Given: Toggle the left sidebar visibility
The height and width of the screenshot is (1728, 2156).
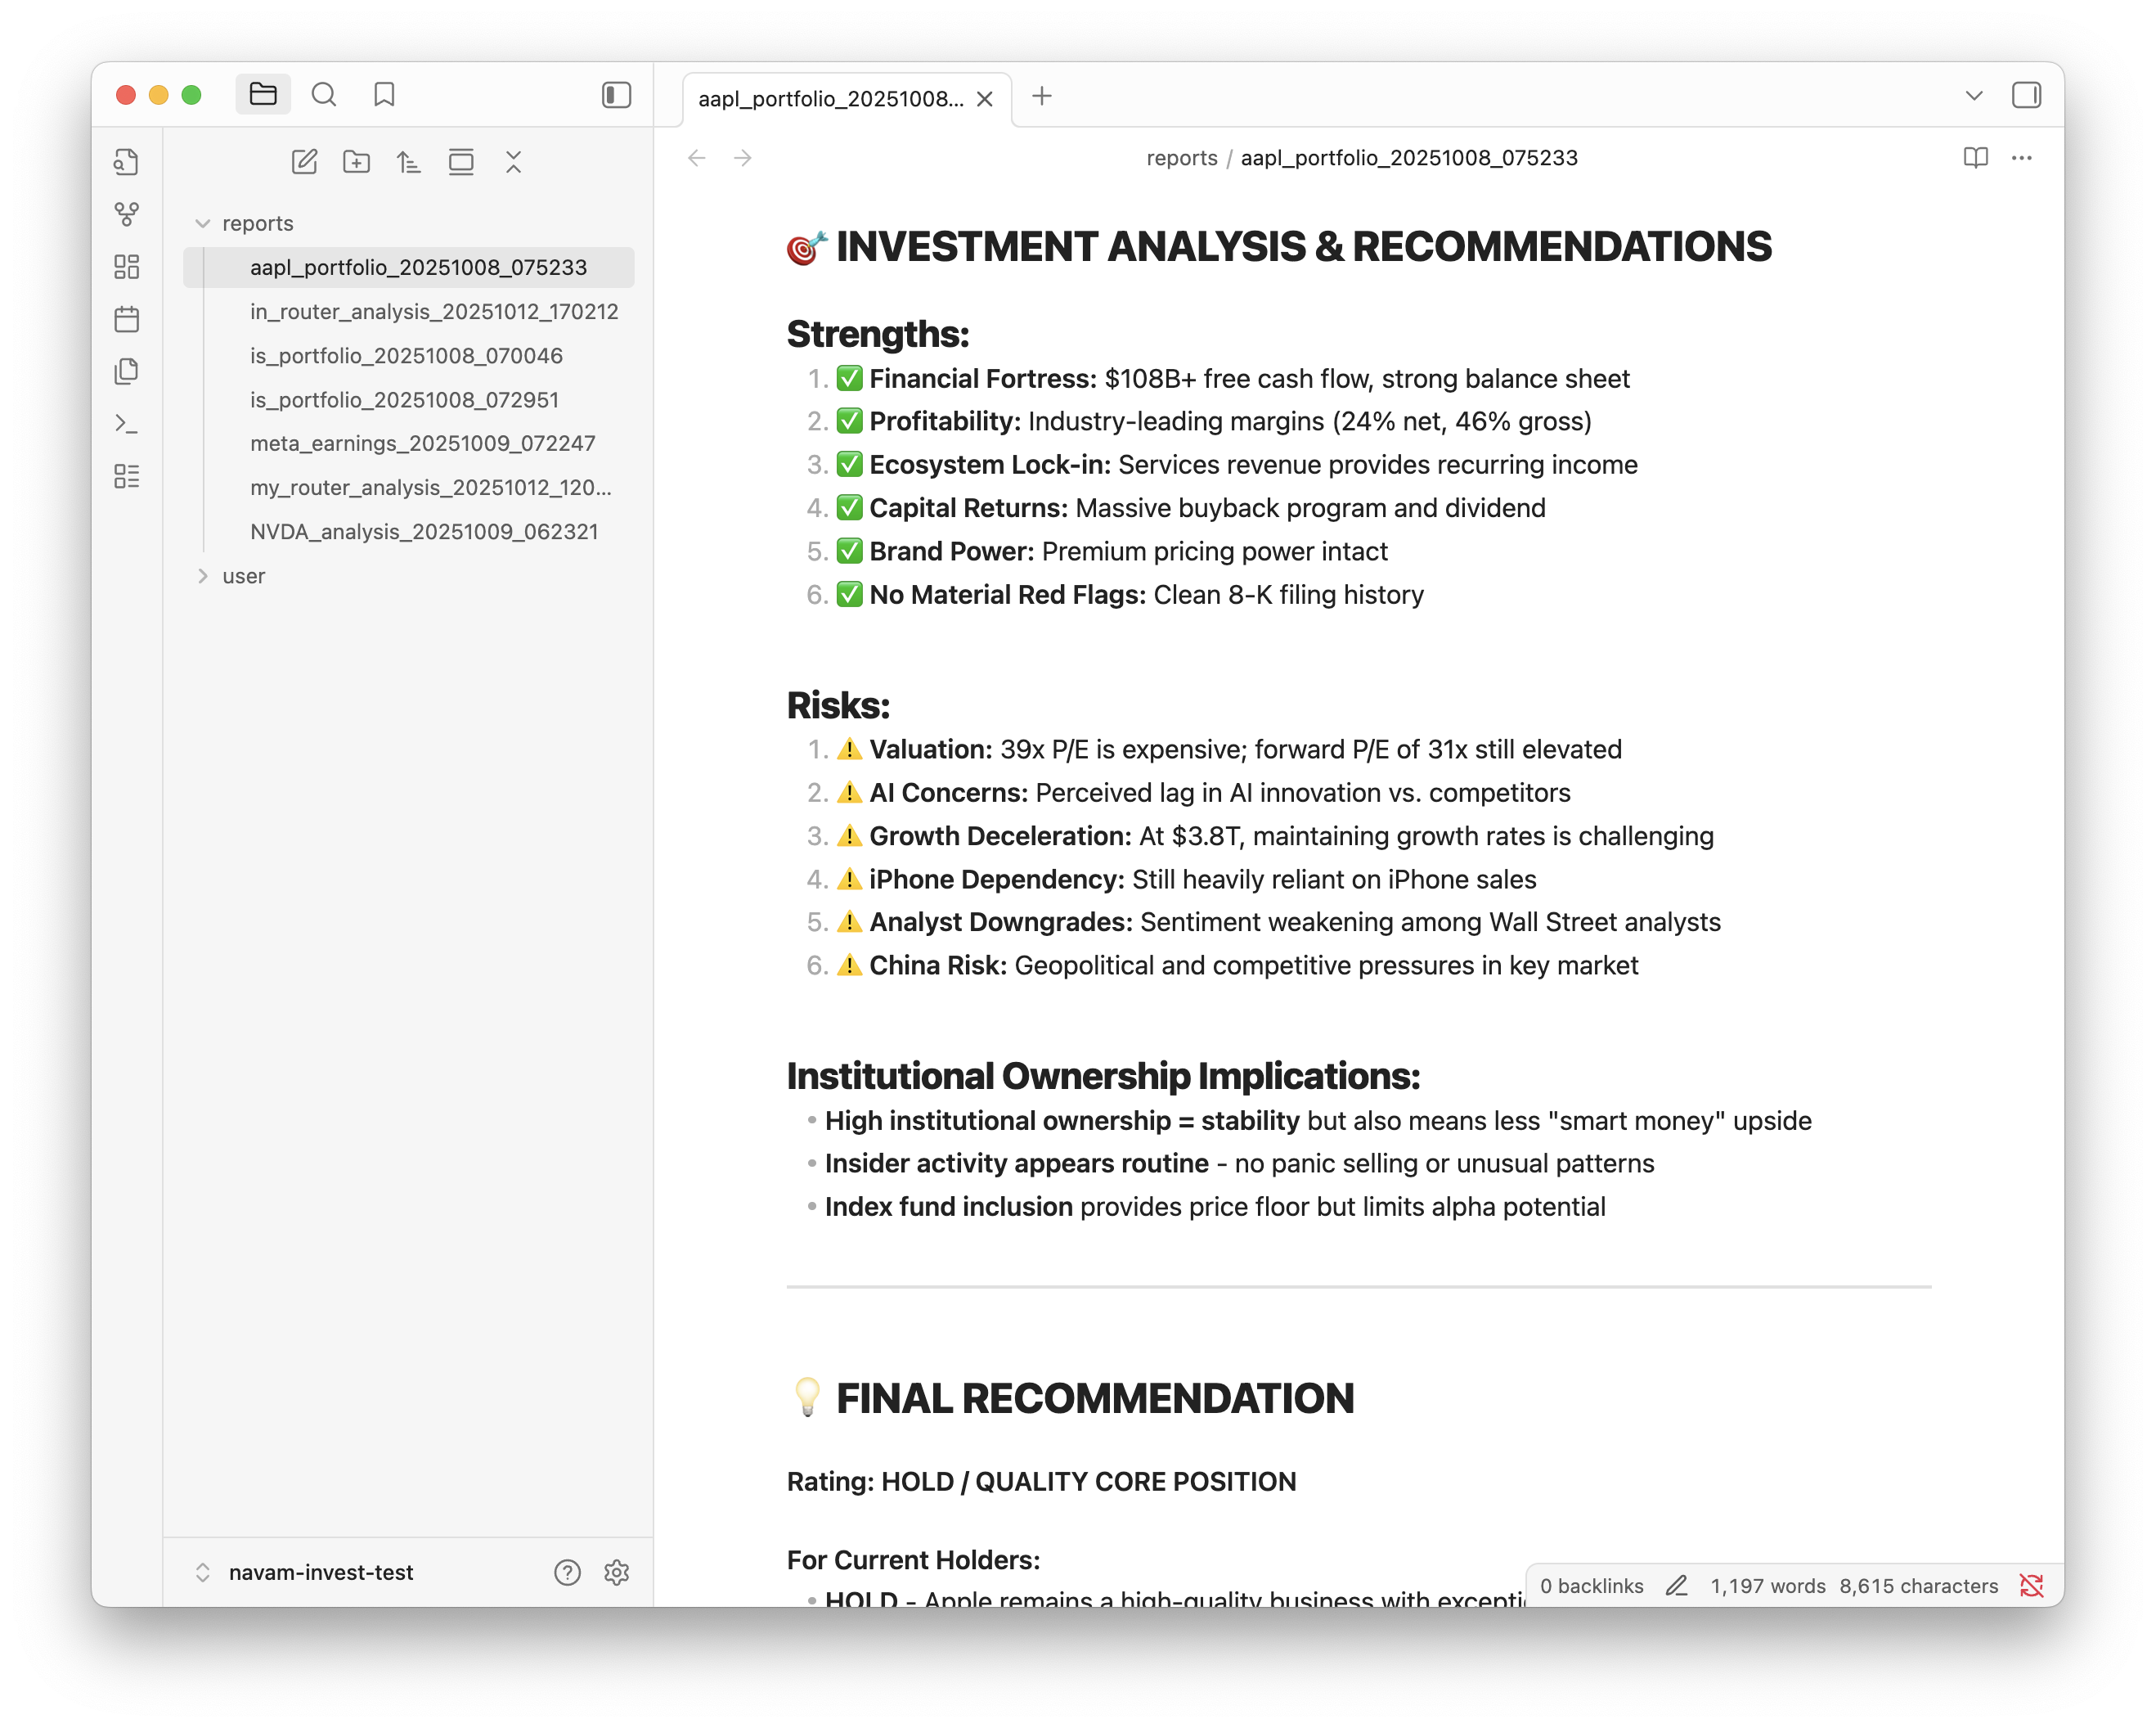Looking at the screenshot, I should (616, 95).
